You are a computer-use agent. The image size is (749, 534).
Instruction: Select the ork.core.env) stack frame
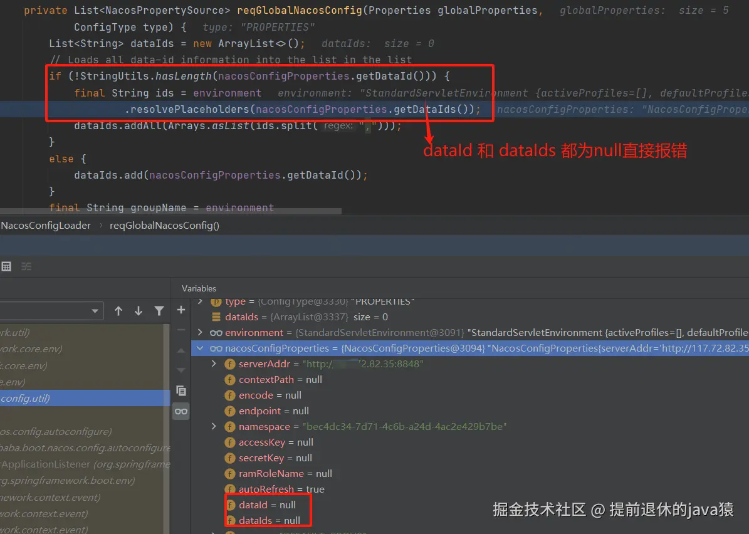81,349
